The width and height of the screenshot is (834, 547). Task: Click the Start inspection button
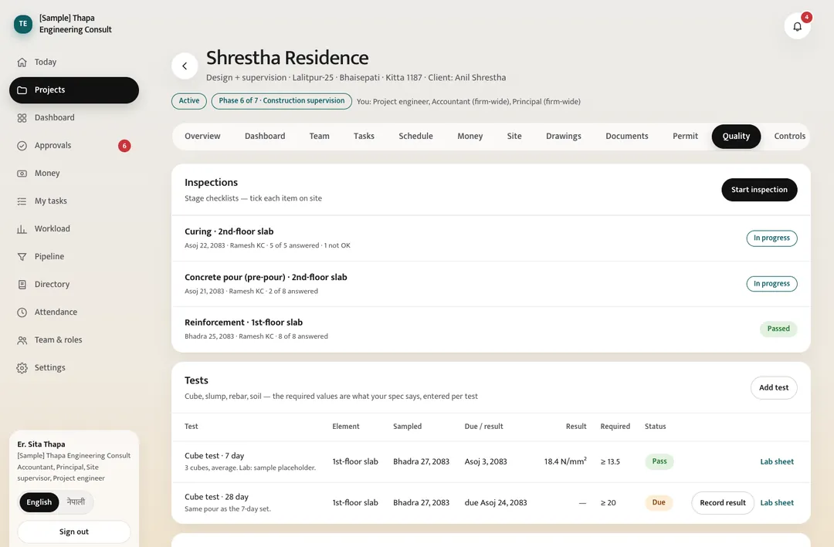(759, 190)
